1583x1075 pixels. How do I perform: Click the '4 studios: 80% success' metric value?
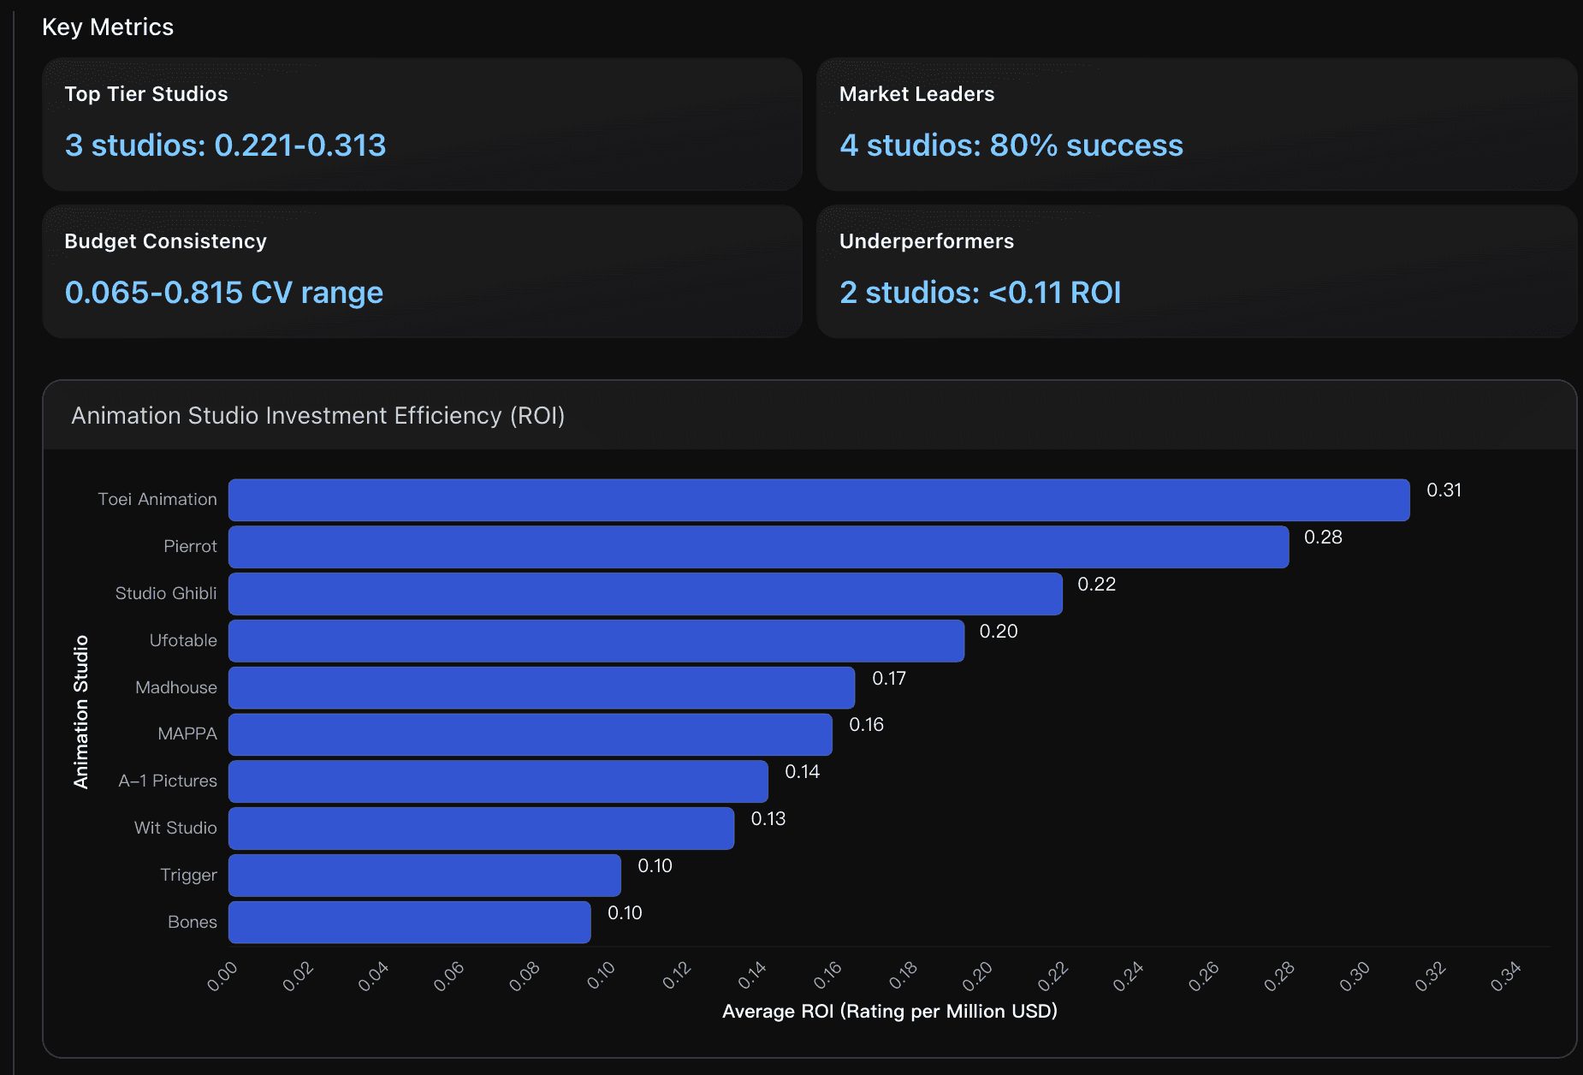point(1011,146)
